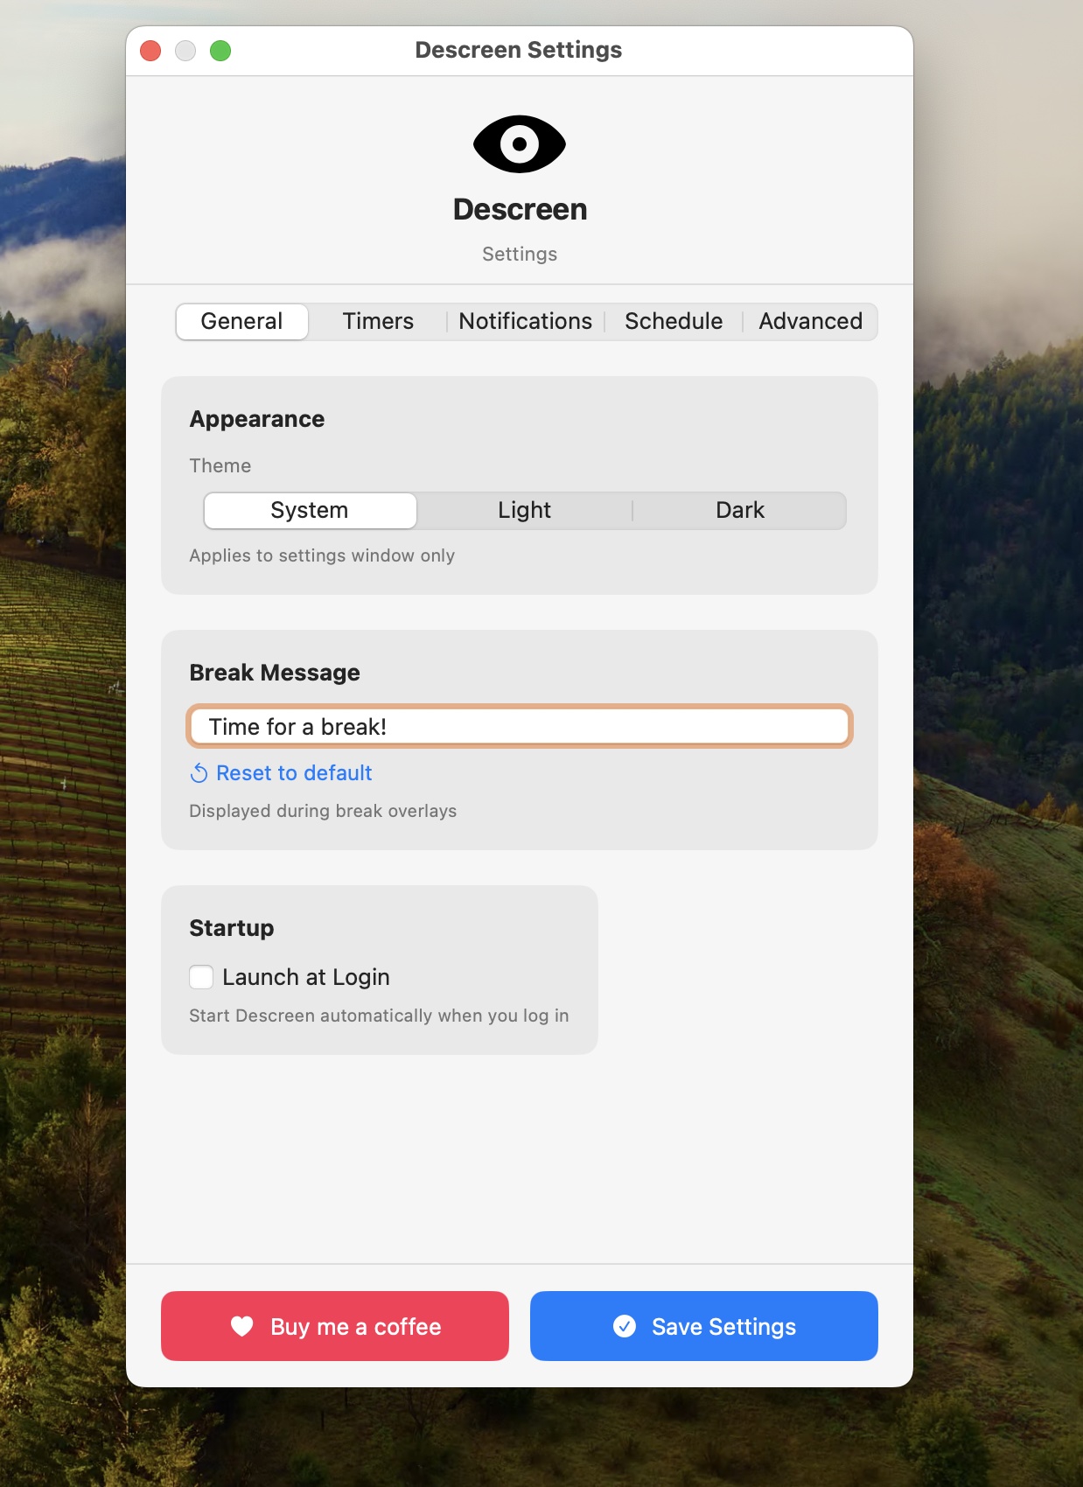
Task: Click the Descreen eye logo icon
Action: point(520,144)
